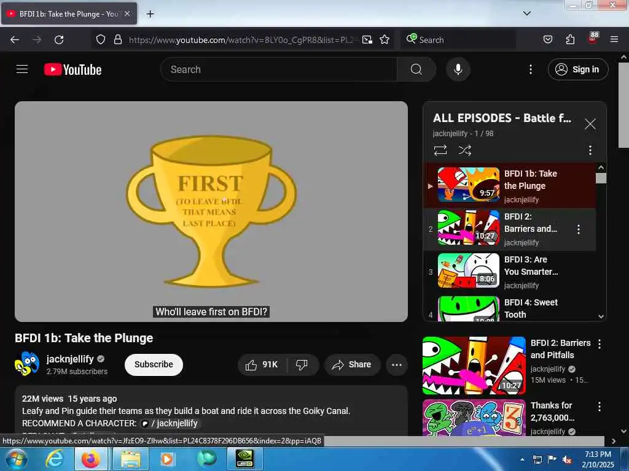Go to the YouTube home logo
629x471 pixels.
73,70
